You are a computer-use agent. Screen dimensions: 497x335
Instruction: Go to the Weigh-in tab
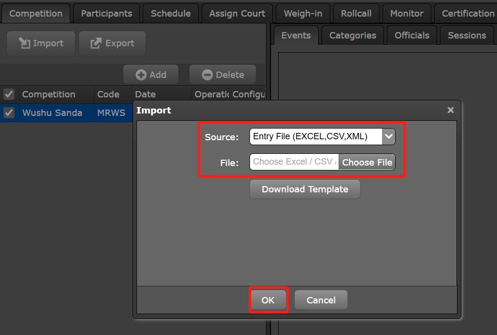click(x=303, y=14)
